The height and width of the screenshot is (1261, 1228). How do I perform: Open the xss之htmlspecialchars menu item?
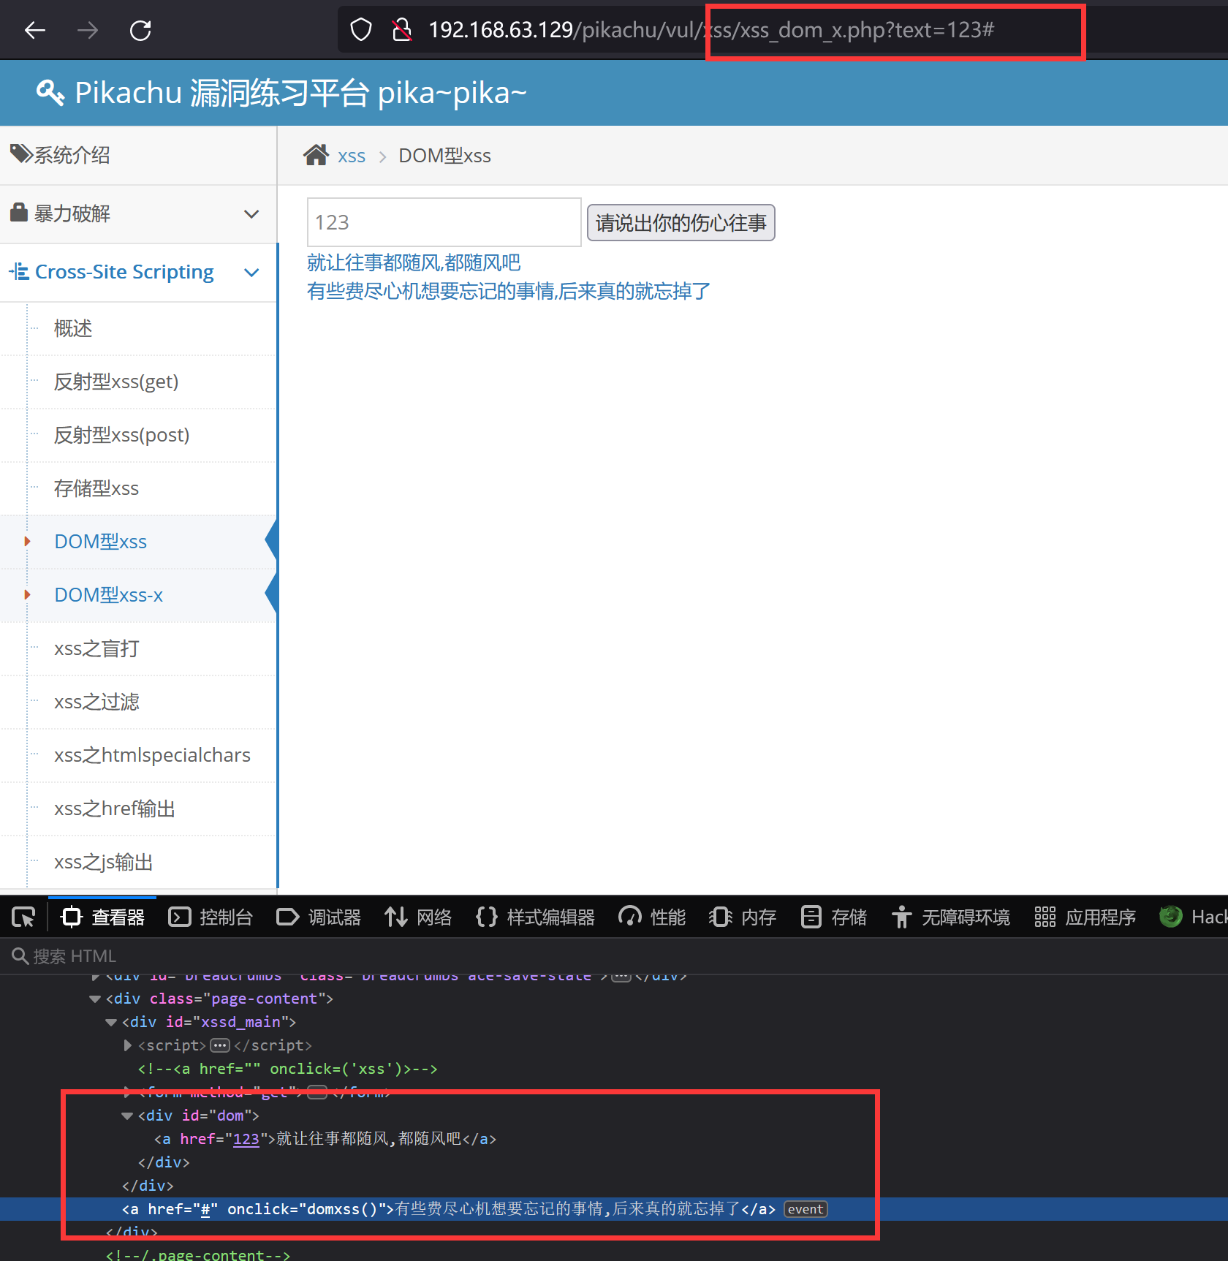[x=152, y=754]
